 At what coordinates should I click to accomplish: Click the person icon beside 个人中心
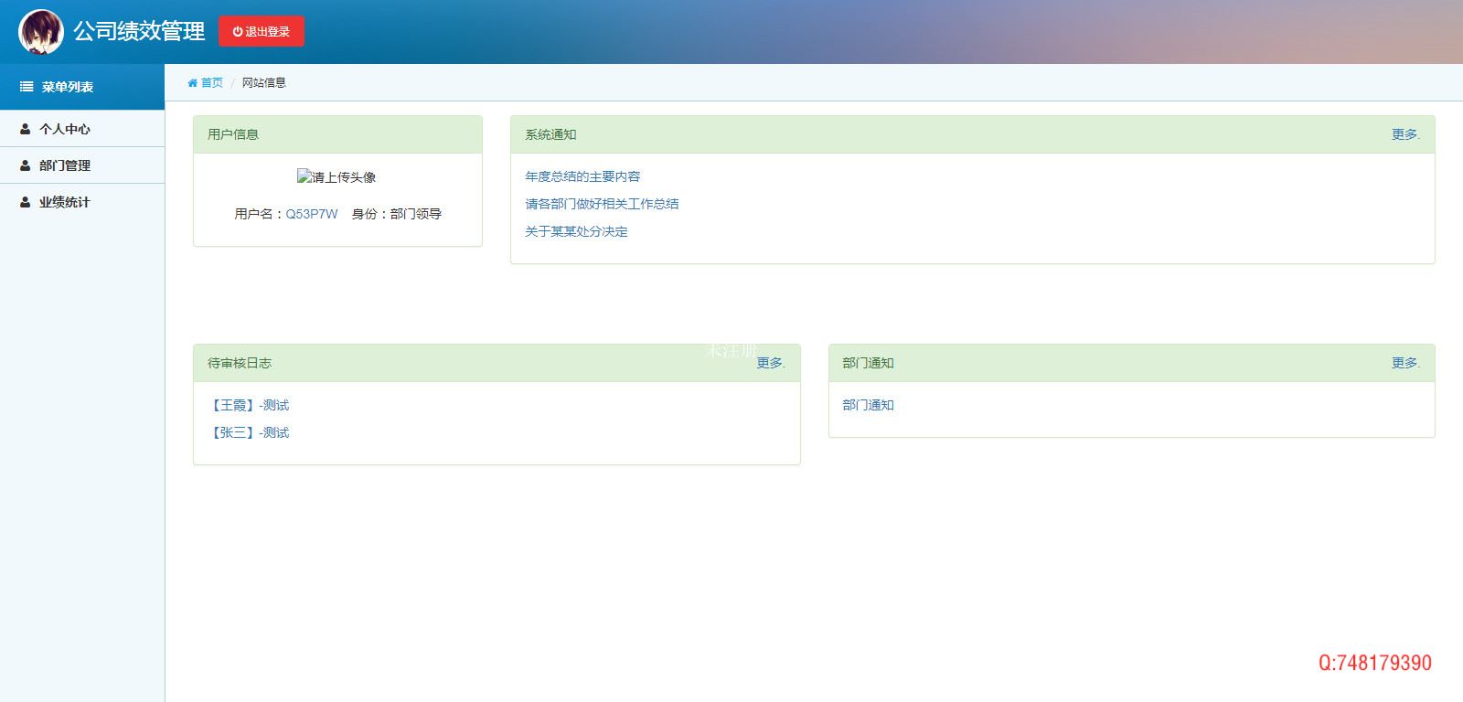[x=26, y=129]
